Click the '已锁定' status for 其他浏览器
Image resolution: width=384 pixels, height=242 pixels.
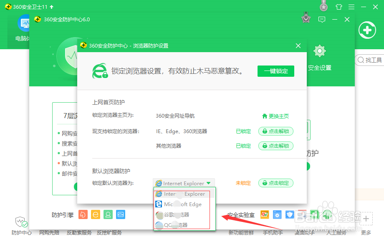click(x=243, y=146)
